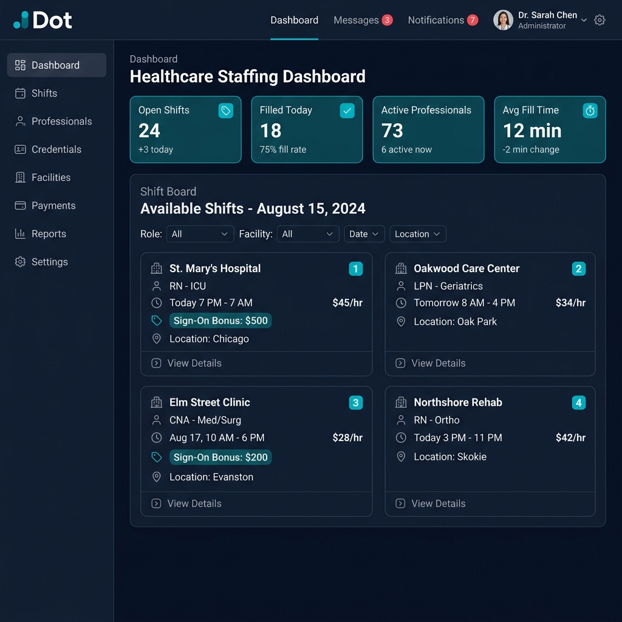Click the Sign-On Bonus: $500 badge

[x=220, y=321]
